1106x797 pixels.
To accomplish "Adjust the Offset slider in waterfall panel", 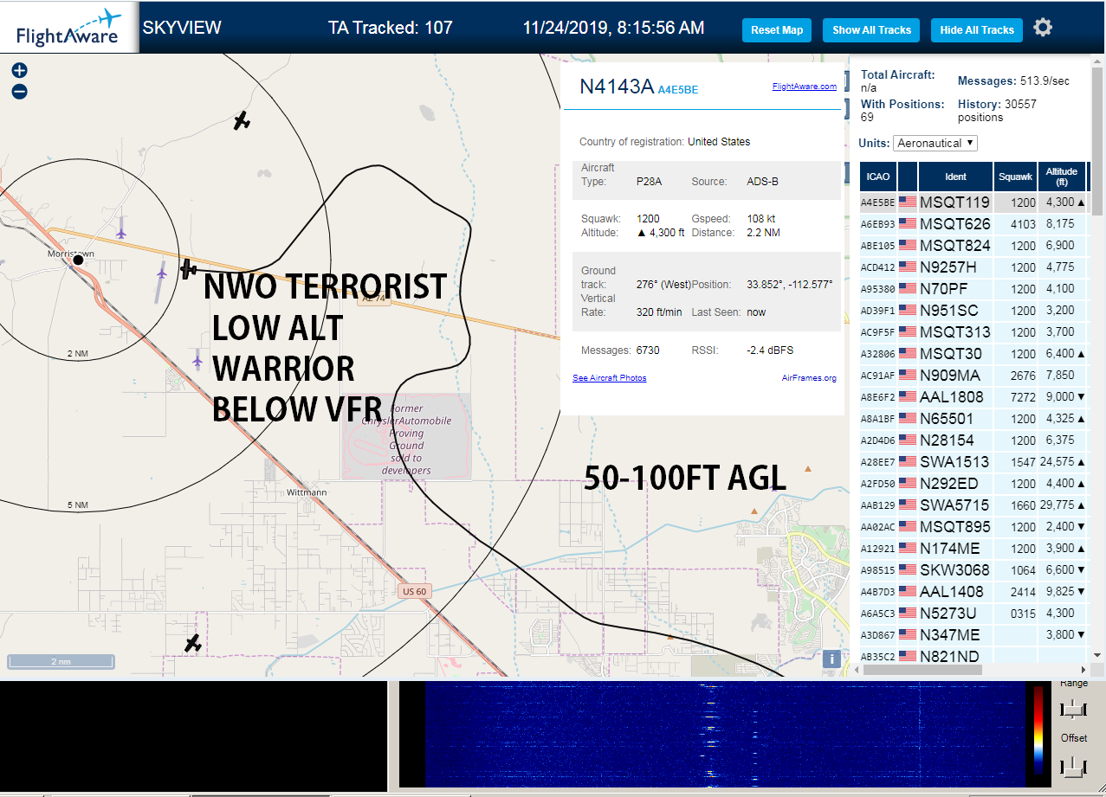I will tap(1074, 766).
